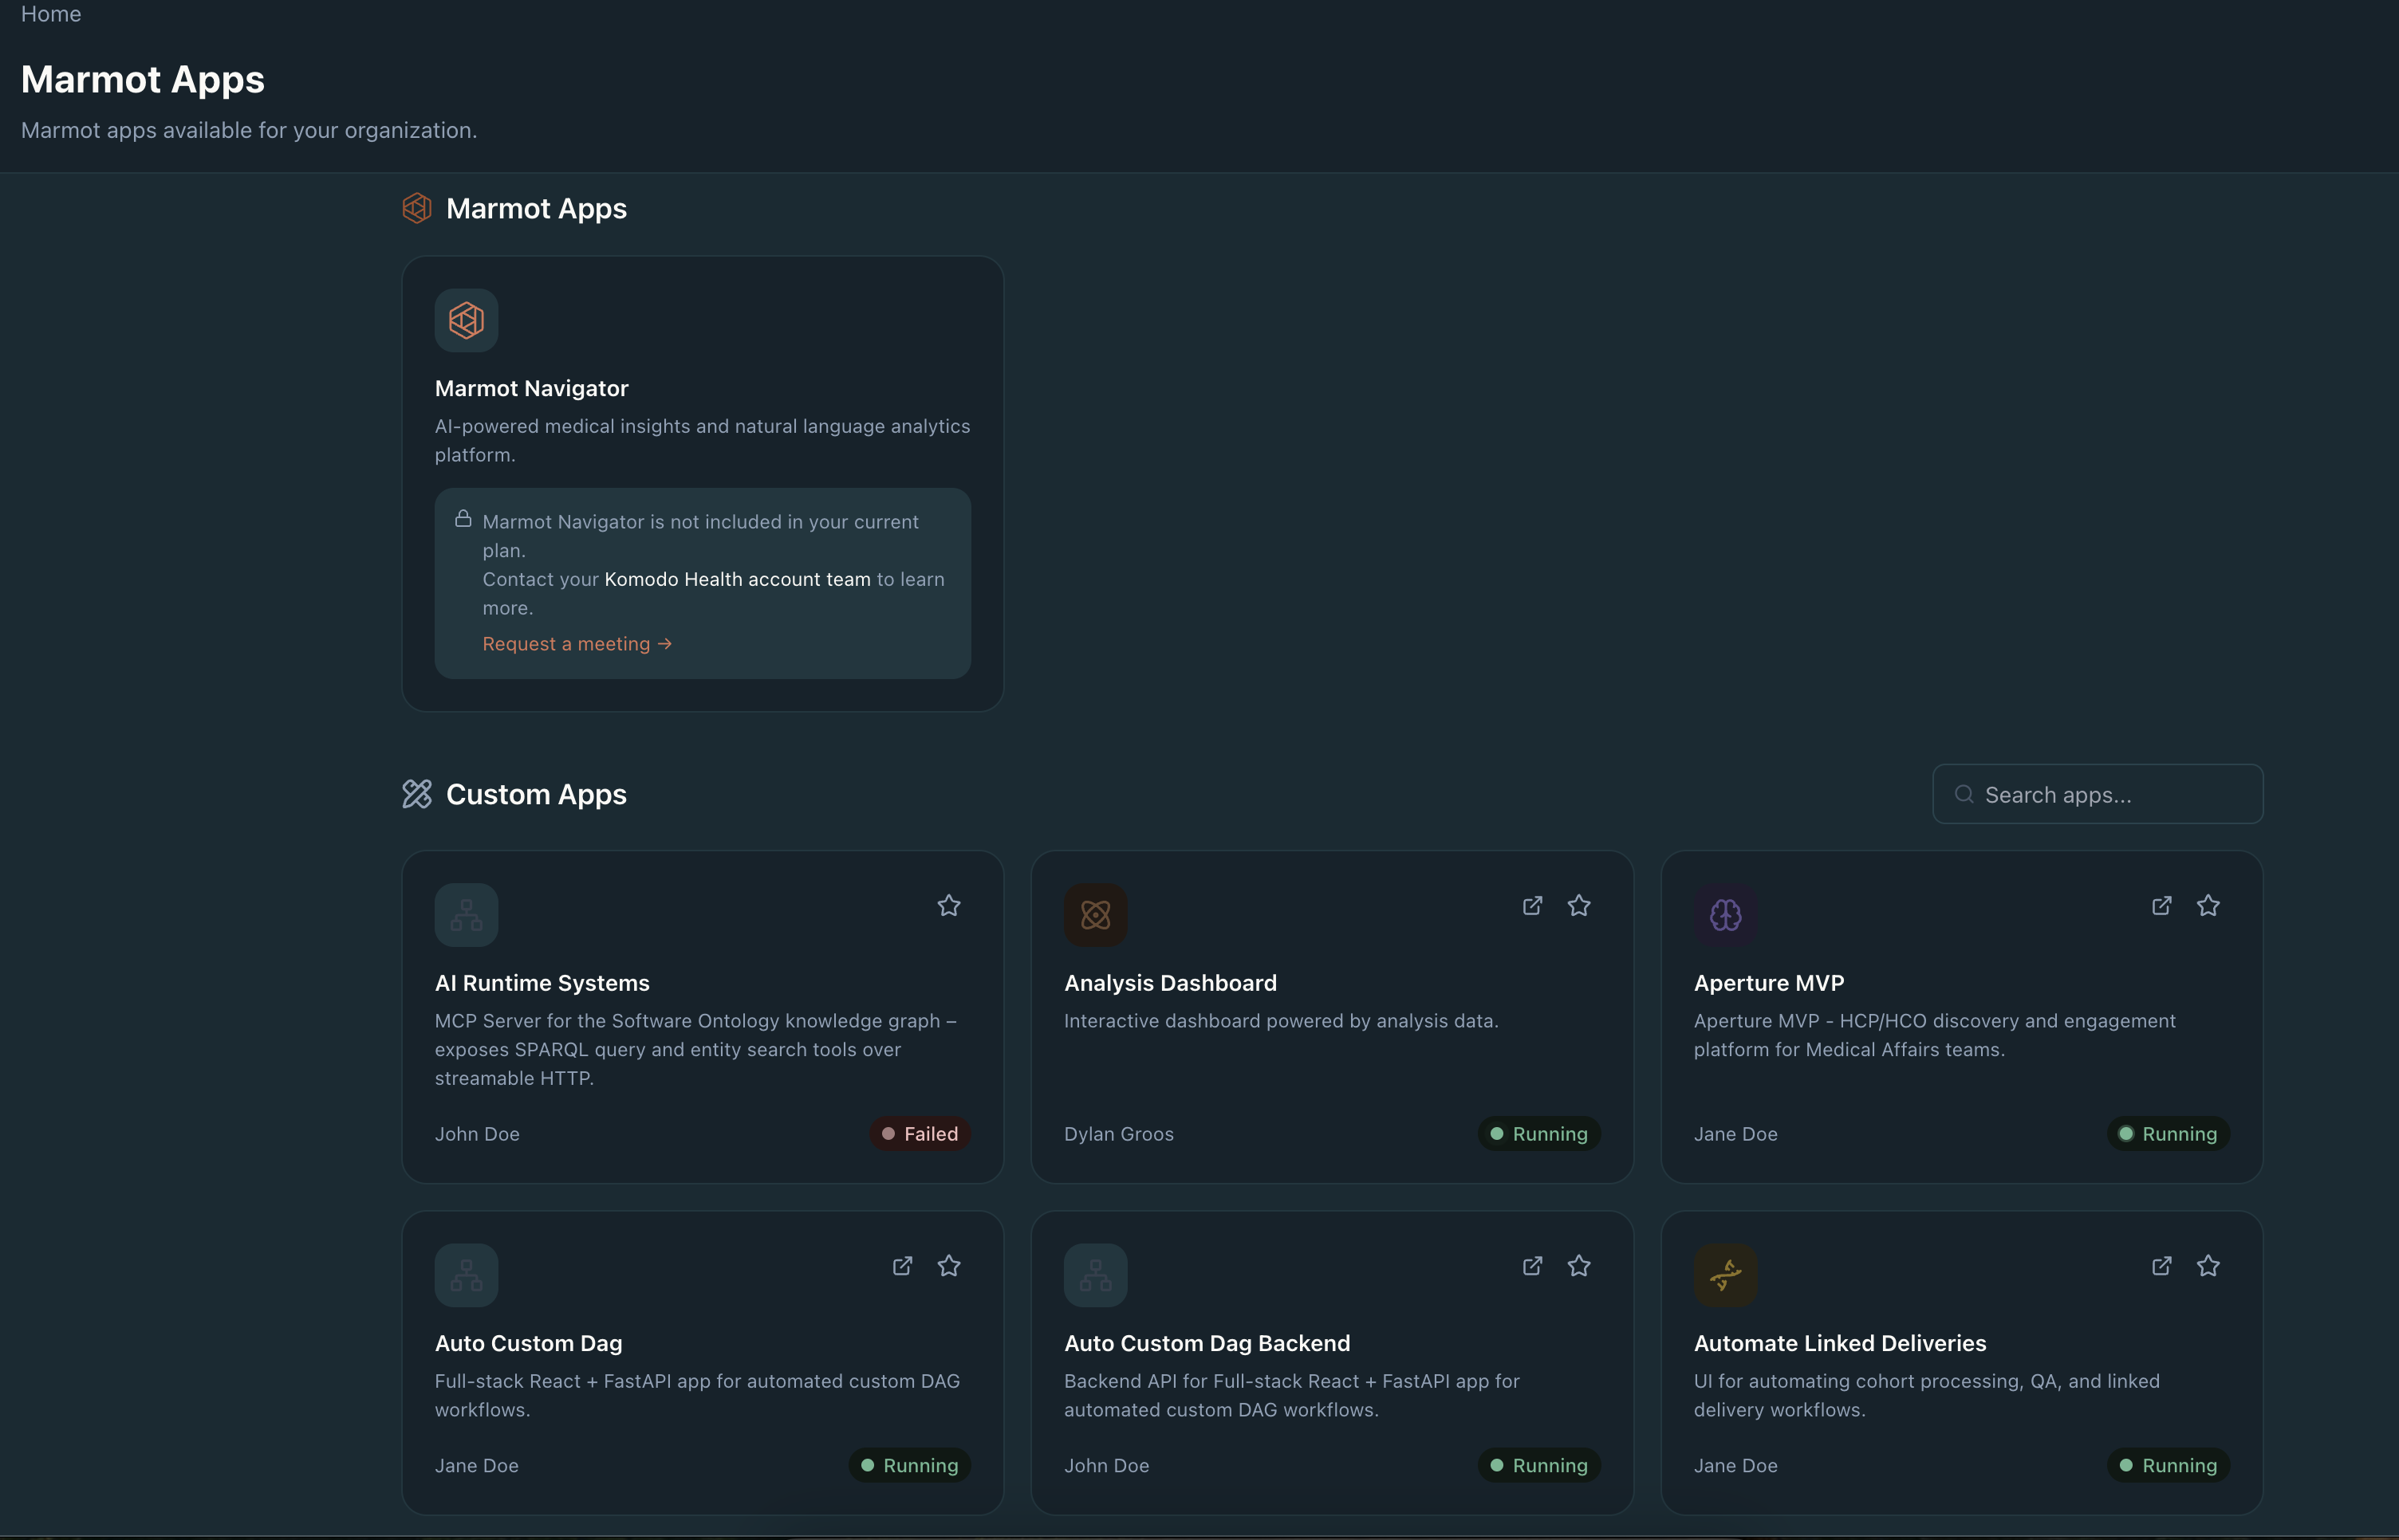The width and height of the screenshot is (2399, 1540).
Task: Focus the Search apps input field
Action: click(2098, 794)
